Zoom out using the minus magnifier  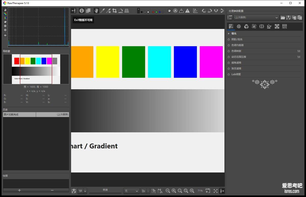(168, 191)
